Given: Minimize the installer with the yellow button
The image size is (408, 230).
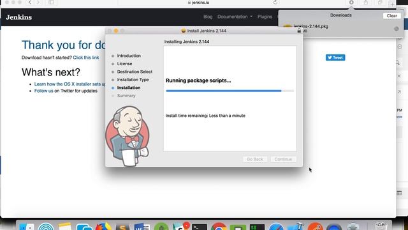Looking at the screenshot, I should [x=116, y=31].
